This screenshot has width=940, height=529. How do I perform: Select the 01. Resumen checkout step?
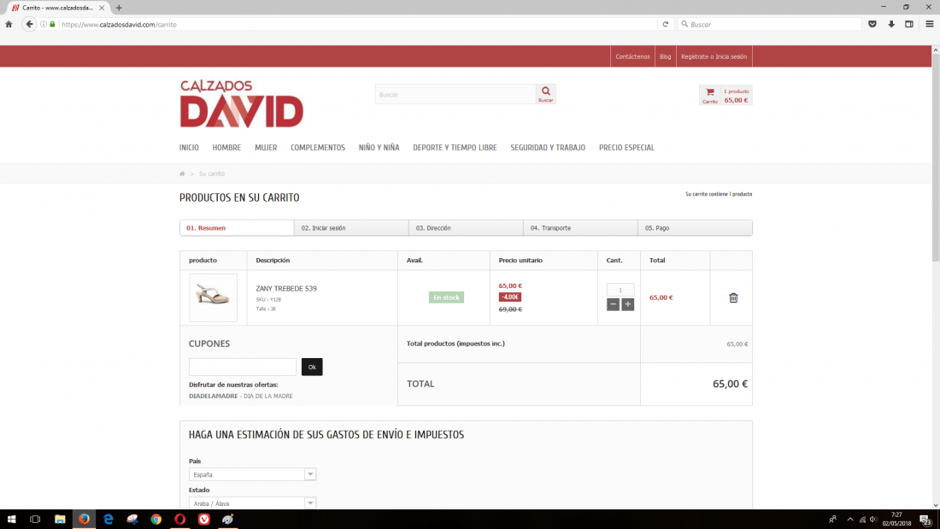click(237, 228)
